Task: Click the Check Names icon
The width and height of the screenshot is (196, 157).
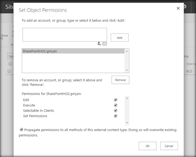Action: click(x=99, y=44)
